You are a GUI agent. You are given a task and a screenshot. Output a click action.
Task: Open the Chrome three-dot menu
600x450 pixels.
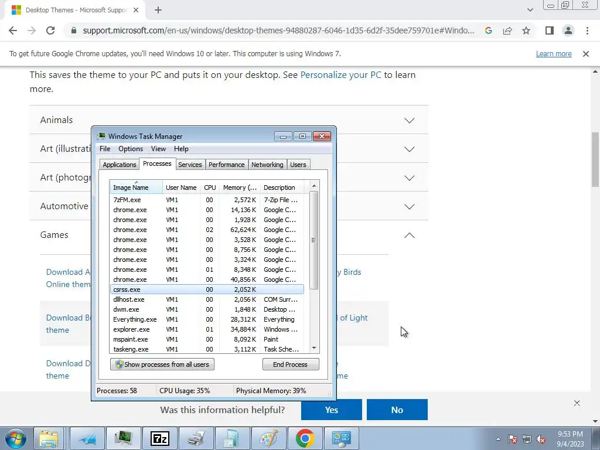pyautogui.click(x=587, y=30)
